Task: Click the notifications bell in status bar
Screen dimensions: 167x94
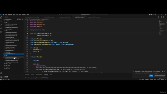Action: click(x=165, y=79)
